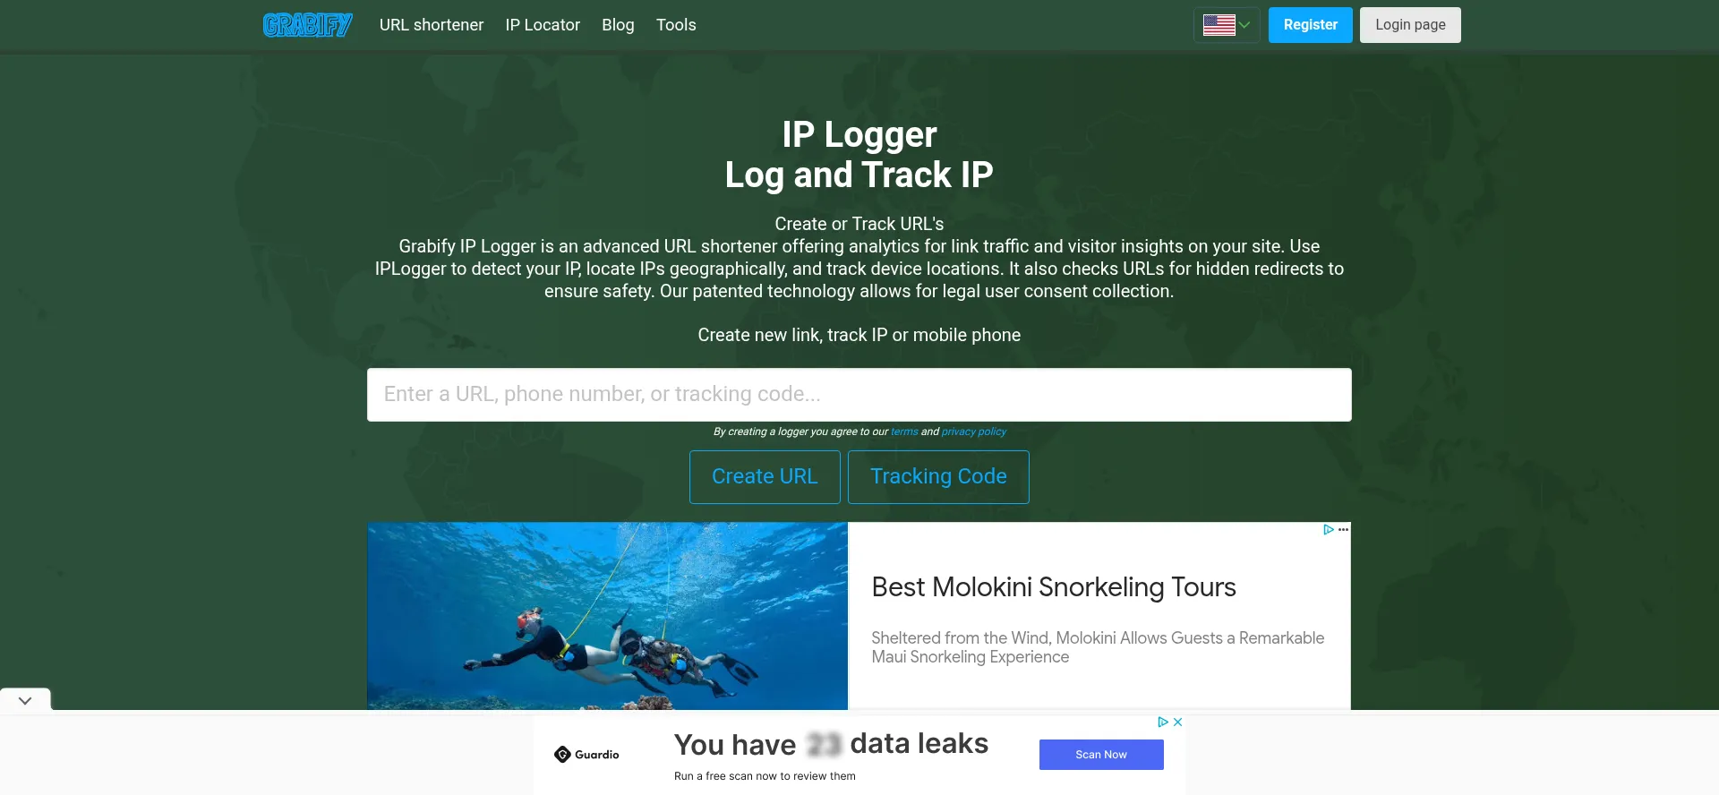
Task: Click the Grabify logo
Action: pos(307,25)
